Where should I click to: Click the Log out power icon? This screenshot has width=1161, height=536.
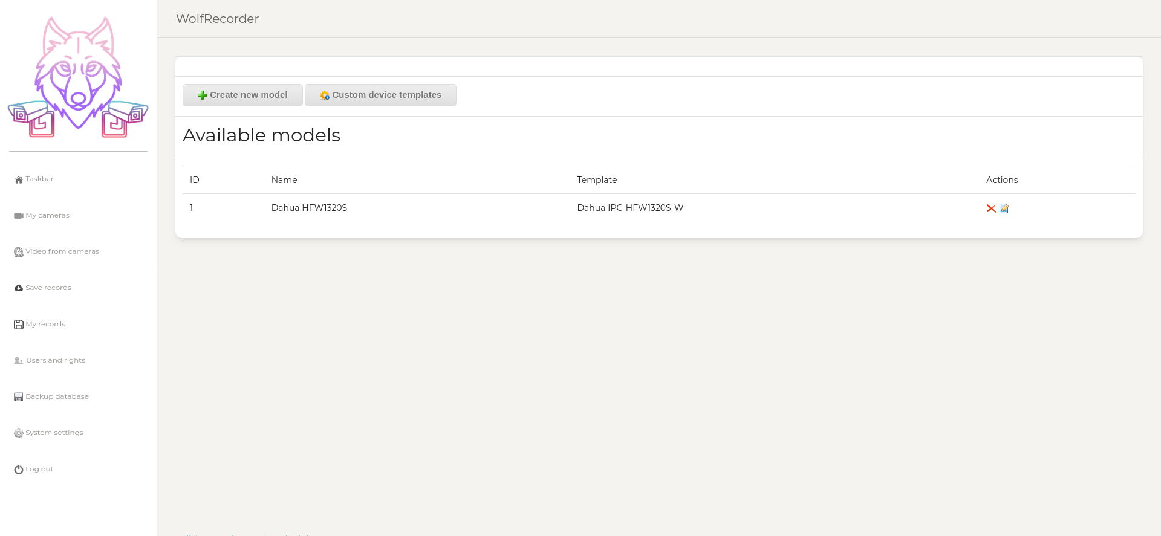[x=19, y=470]
